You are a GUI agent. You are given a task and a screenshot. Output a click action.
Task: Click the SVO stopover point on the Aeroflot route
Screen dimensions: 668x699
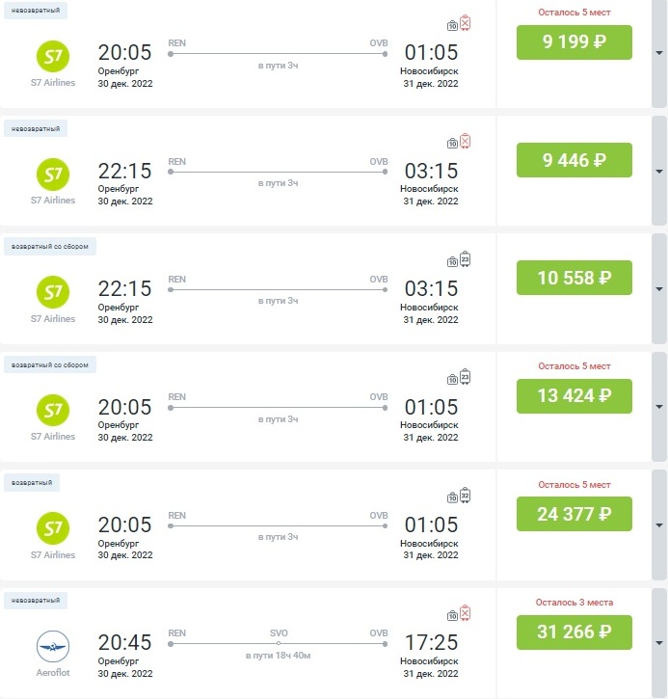click(278, 643)
